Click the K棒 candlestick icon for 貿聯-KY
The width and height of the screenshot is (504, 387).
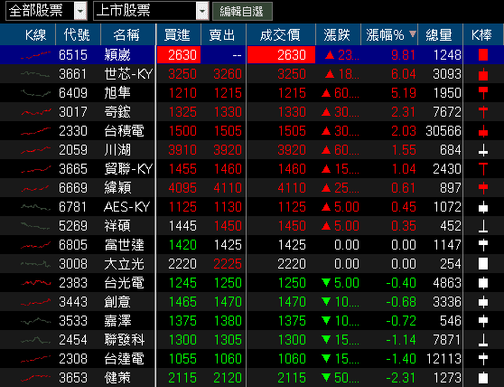click(x=483, y=169)
